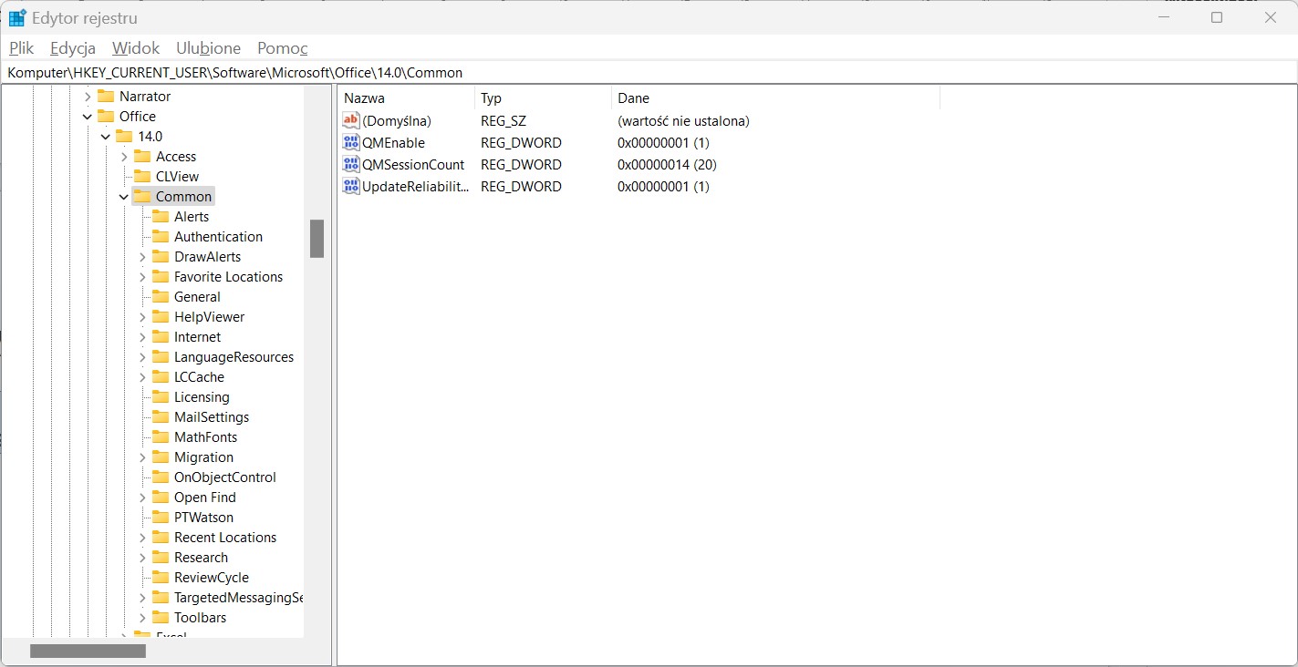Screen dimensions: 1298x667
Task: Click the (Domyślna) string value icon
Action: [x=351, y=120]
